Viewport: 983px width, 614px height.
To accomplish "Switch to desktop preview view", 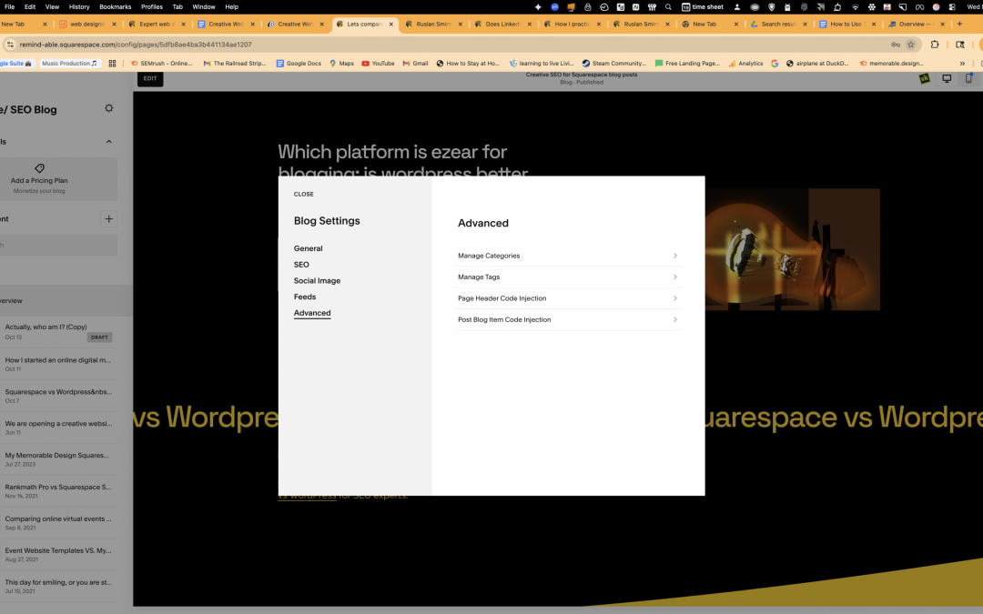I will 947,78.
